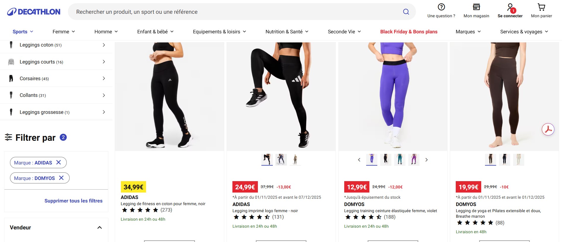
Task: Click the Decathlon logo
Action: pos(34,12)
